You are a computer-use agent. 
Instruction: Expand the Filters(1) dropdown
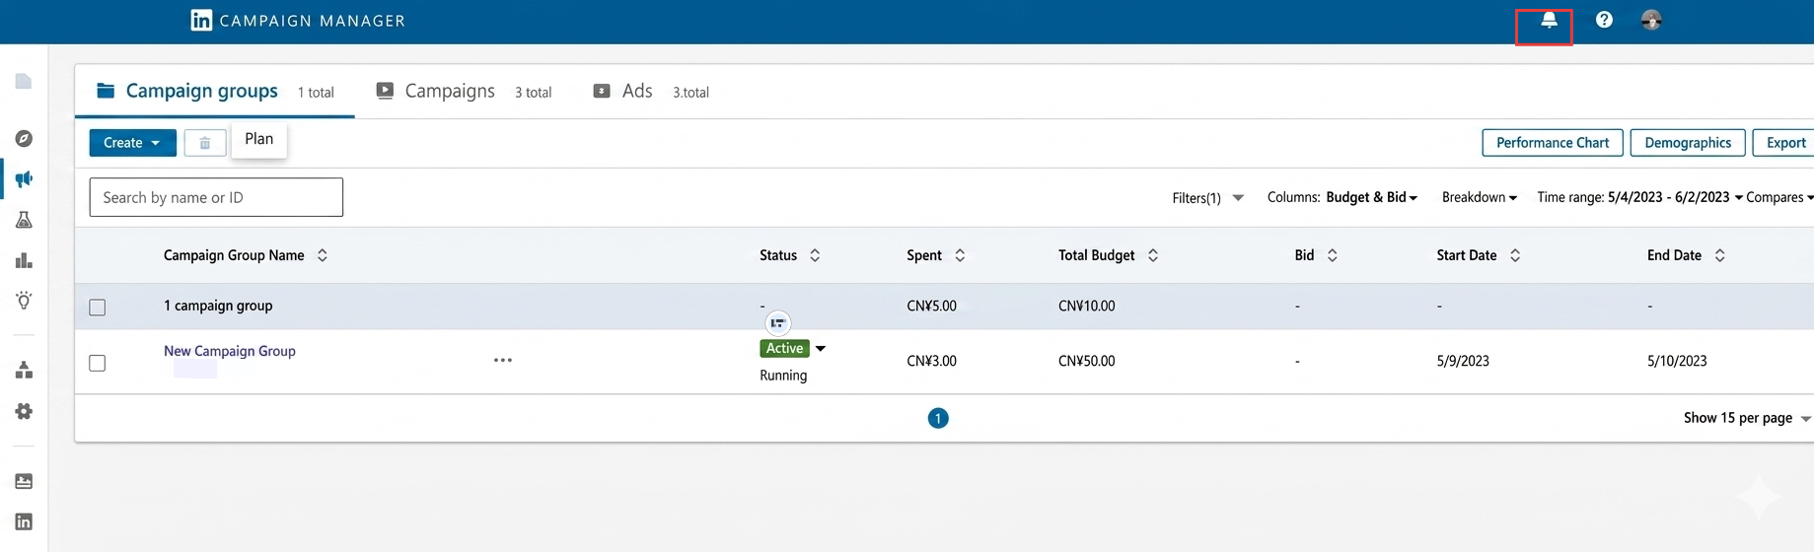pos(1207,198)
